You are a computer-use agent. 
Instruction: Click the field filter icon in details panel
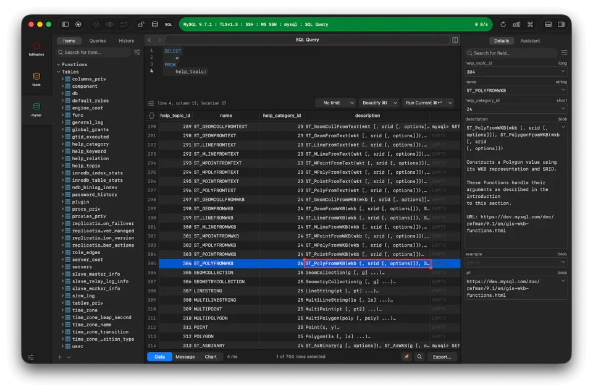[564, 53]
